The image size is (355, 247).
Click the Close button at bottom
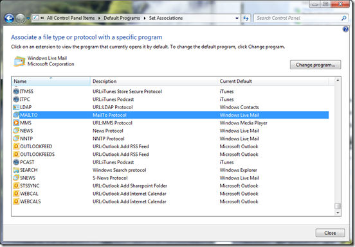point(330,233)
